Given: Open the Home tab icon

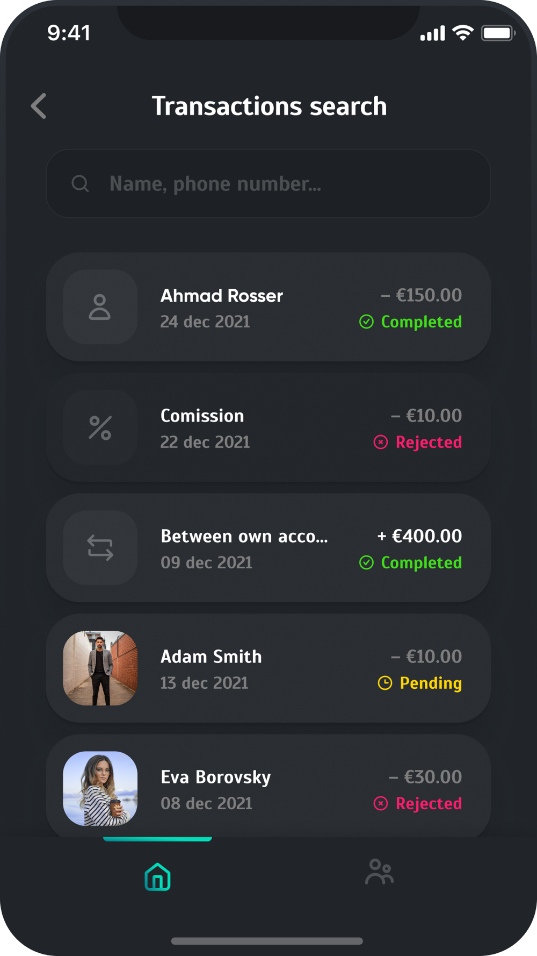Looking at the screenshot, I should pyautogui.click(x=157, y=876).
